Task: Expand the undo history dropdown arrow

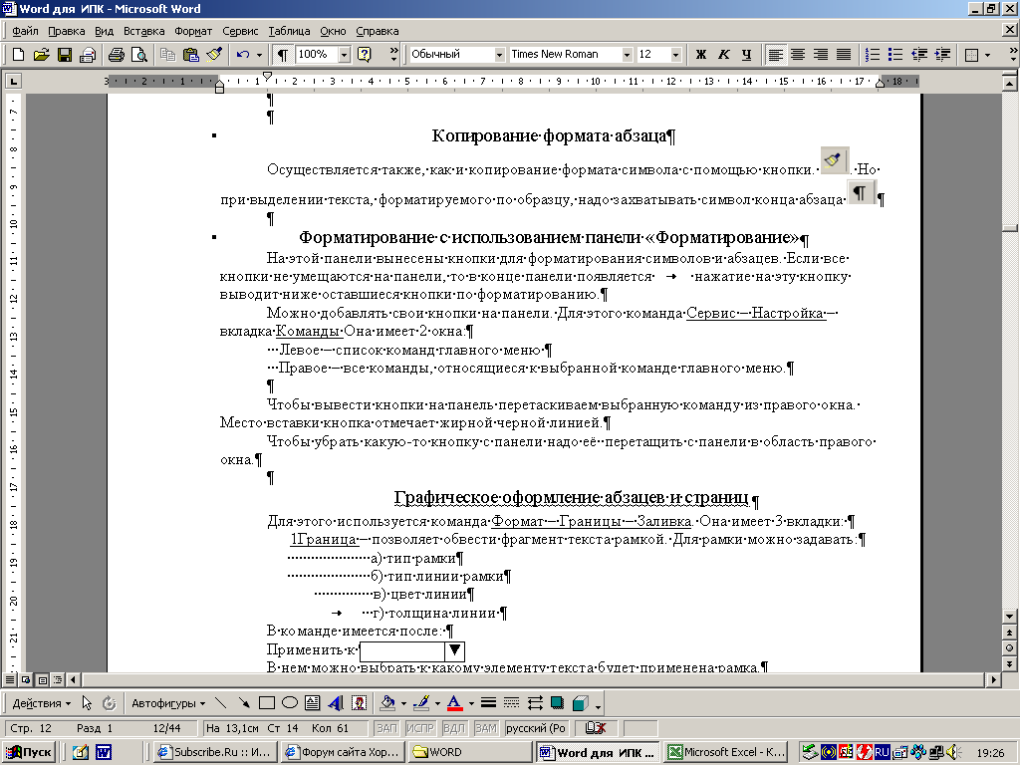Action: pos(259,55)
